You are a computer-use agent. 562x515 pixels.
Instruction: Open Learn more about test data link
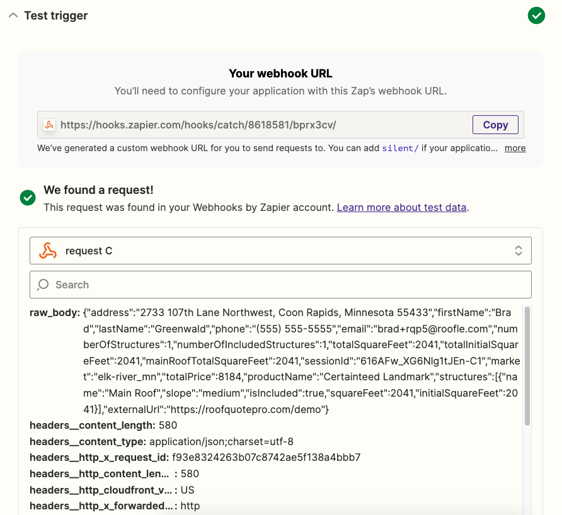click(x=401, y=207)
